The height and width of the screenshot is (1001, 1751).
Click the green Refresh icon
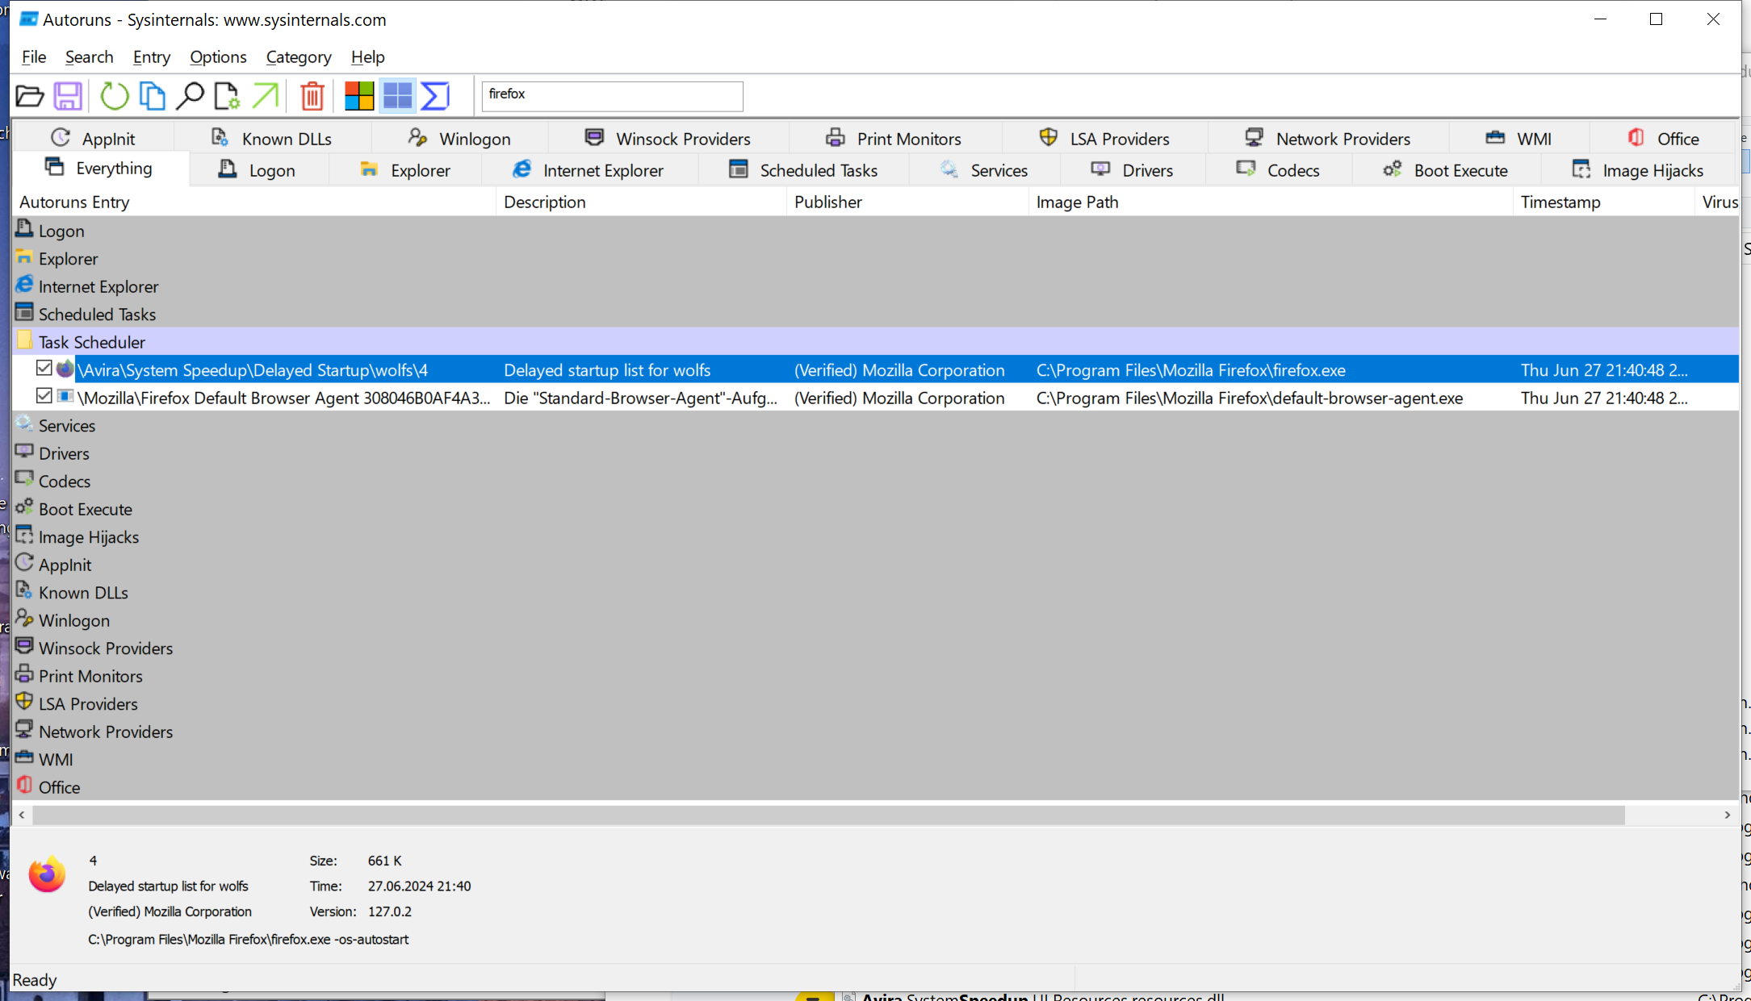(x=114, y=96)
